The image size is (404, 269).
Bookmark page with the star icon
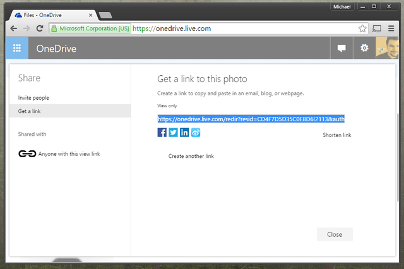click(362, 28)
